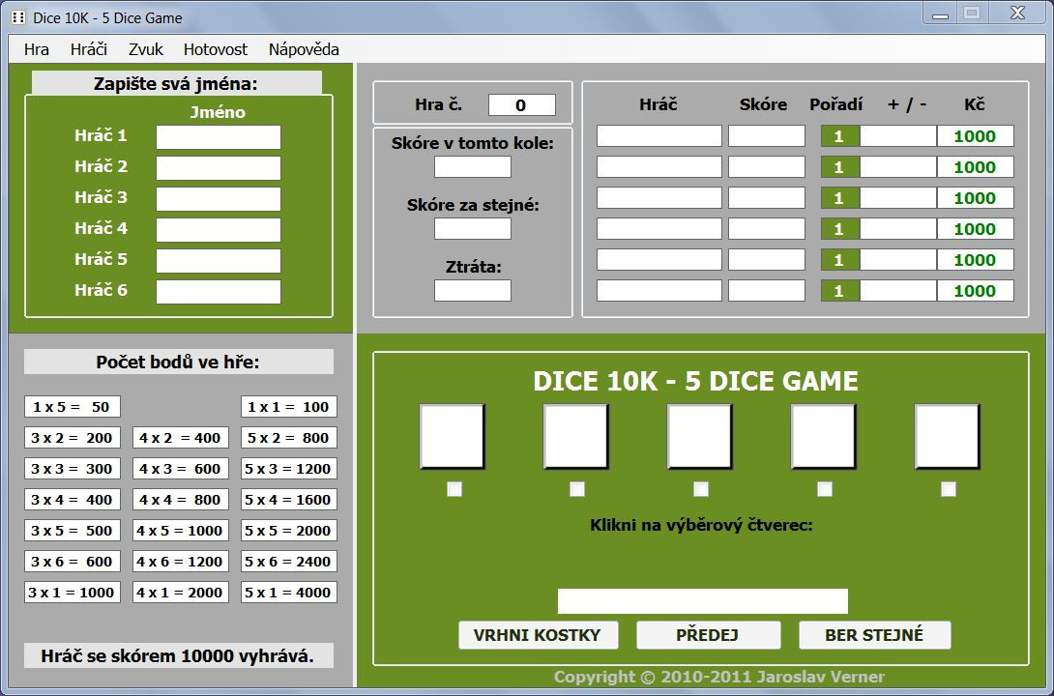Image resolution: width=1054 pixels, height=696 pixels.
Task: Select the Hráč 1 name field
Action: 219,137
